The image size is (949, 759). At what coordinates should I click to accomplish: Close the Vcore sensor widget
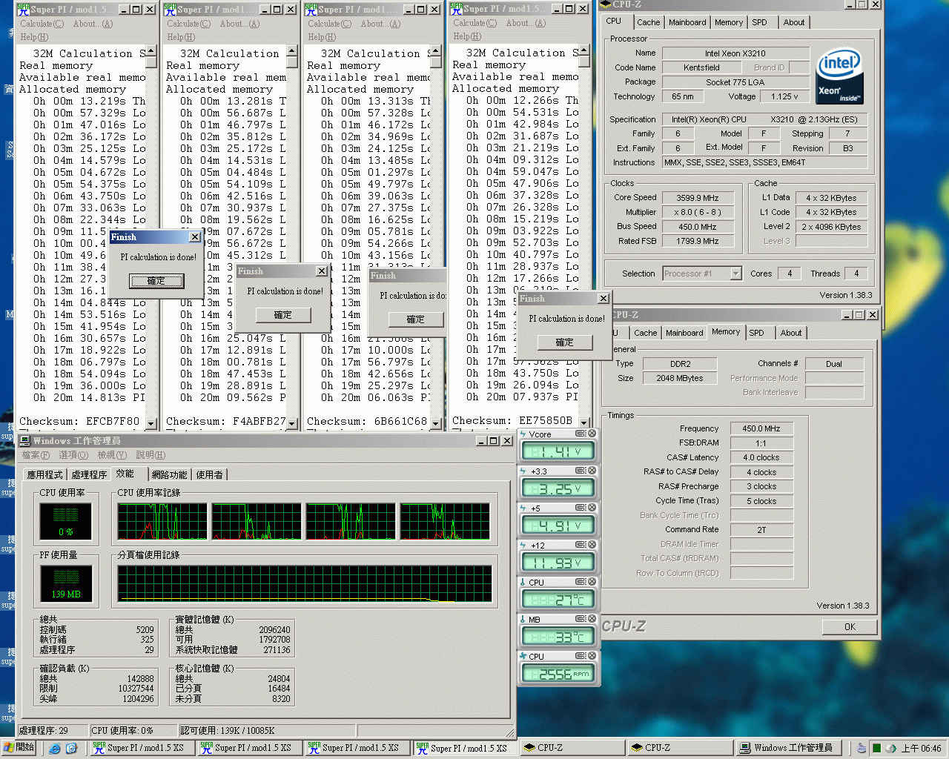click(592, 434)
